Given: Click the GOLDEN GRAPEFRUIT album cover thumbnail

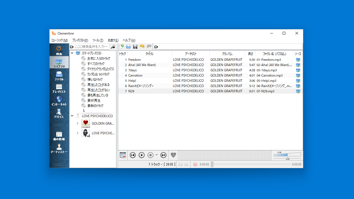Looking at the screenshot, I should (86, 124).
